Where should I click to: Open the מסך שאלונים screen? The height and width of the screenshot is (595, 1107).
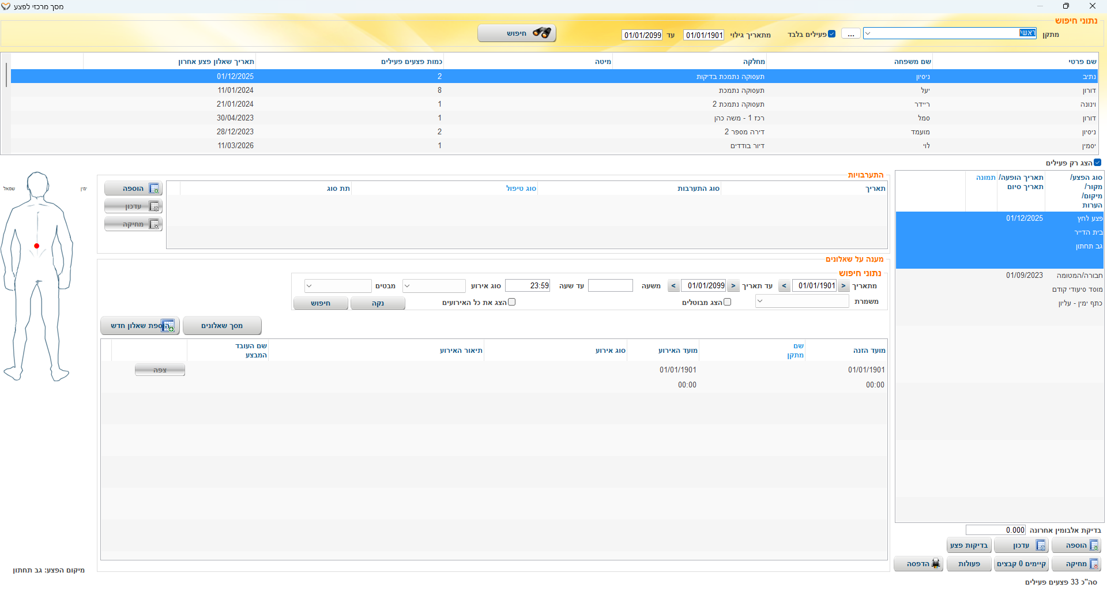(222, 326)
